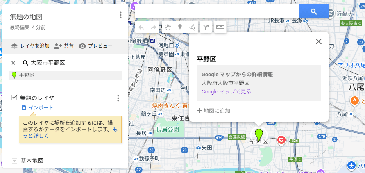Click the orange restaurant marker near 八尾
This screenshot has height=173, width=365.
tap(355, 101)
